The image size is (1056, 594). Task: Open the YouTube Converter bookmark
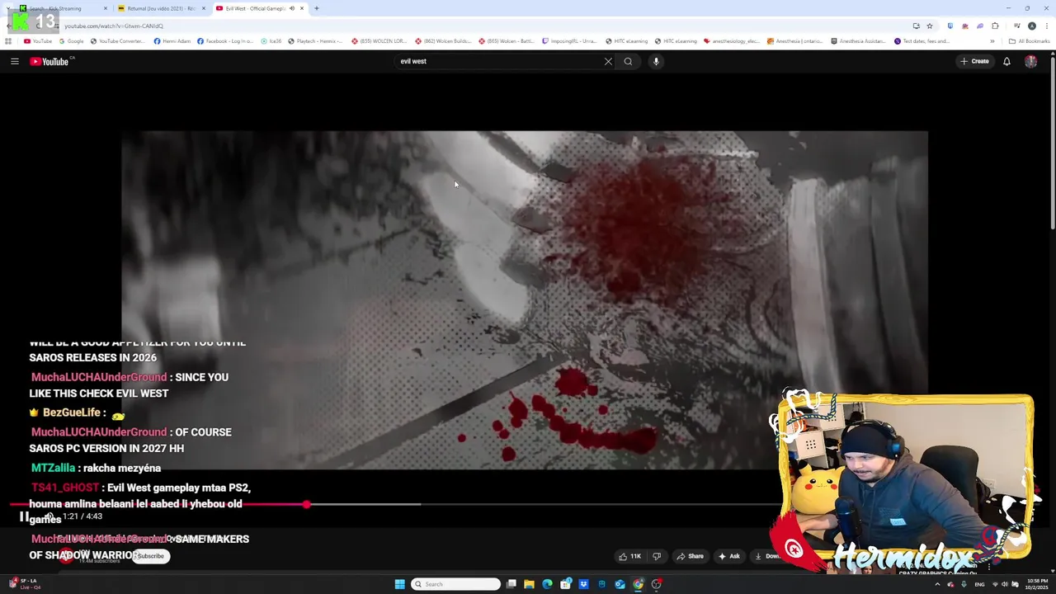point(118,41)
